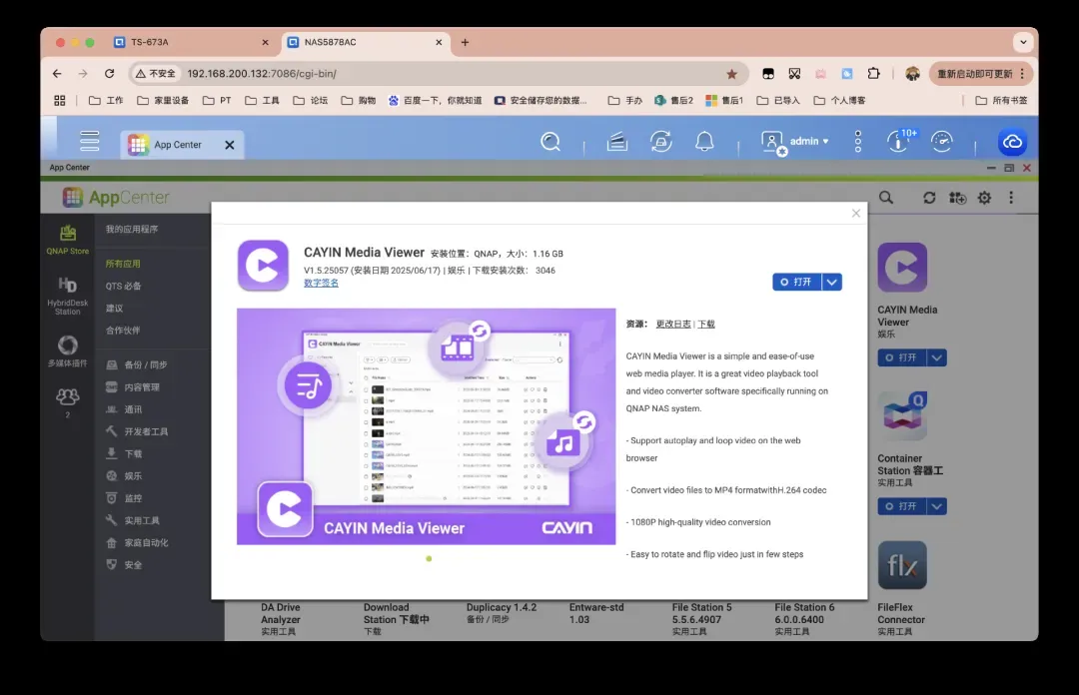Open App Center settings gear
The image size is (1079, 695).
[x=984, y=198]
